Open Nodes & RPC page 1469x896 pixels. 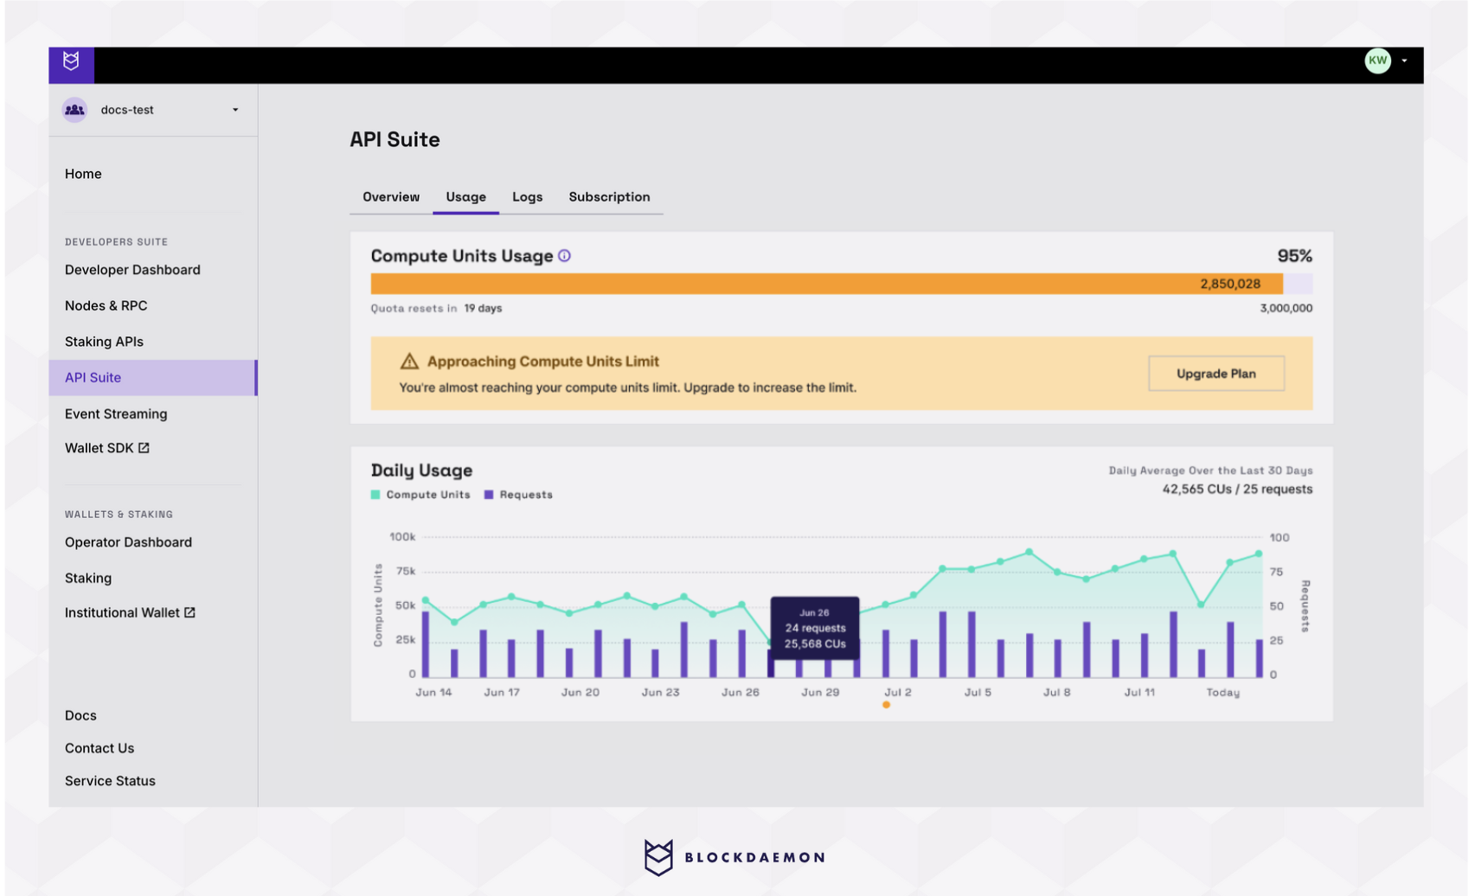(x=106, y=306)
